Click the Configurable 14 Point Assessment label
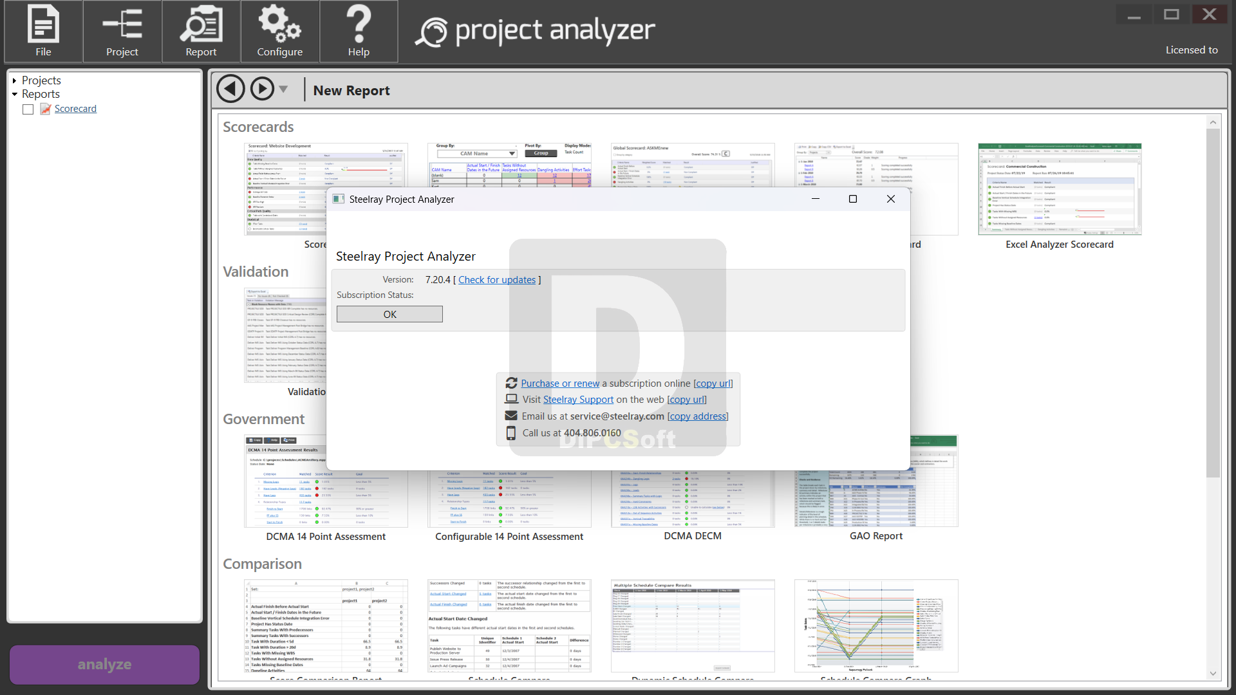This screenshot has width=1236, height=695. (x=509, y=537)
